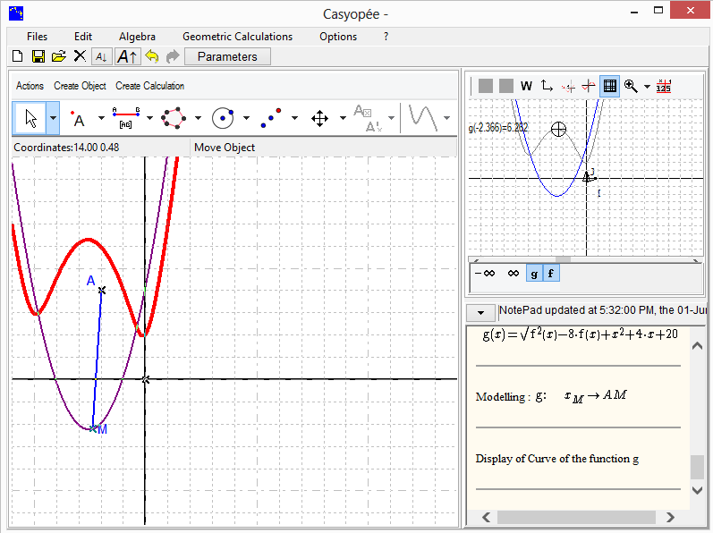Viewport: 713px width, 533px height.
Task: Expand the label tool dropdown arrow
Action: (x=392, y=118)
